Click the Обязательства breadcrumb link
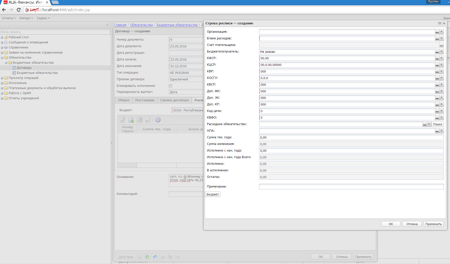Screen dimensions: 450x264 point(141,25)
